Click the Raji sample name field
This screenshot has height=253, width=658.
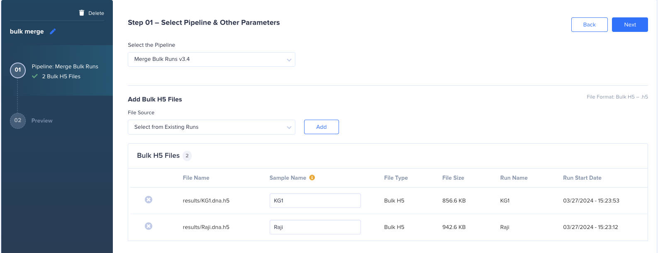[x=315, y=227]
